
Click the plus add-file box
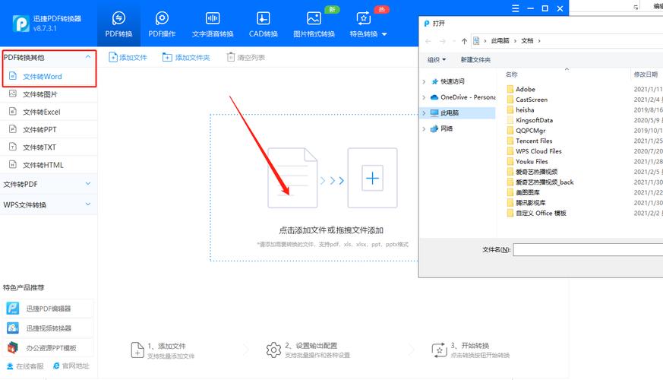pyautogui.click(x=372, y=178)
